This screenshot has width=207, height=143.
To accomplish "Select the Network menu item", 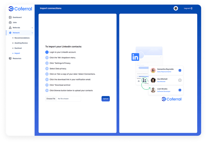I will 16,33.
